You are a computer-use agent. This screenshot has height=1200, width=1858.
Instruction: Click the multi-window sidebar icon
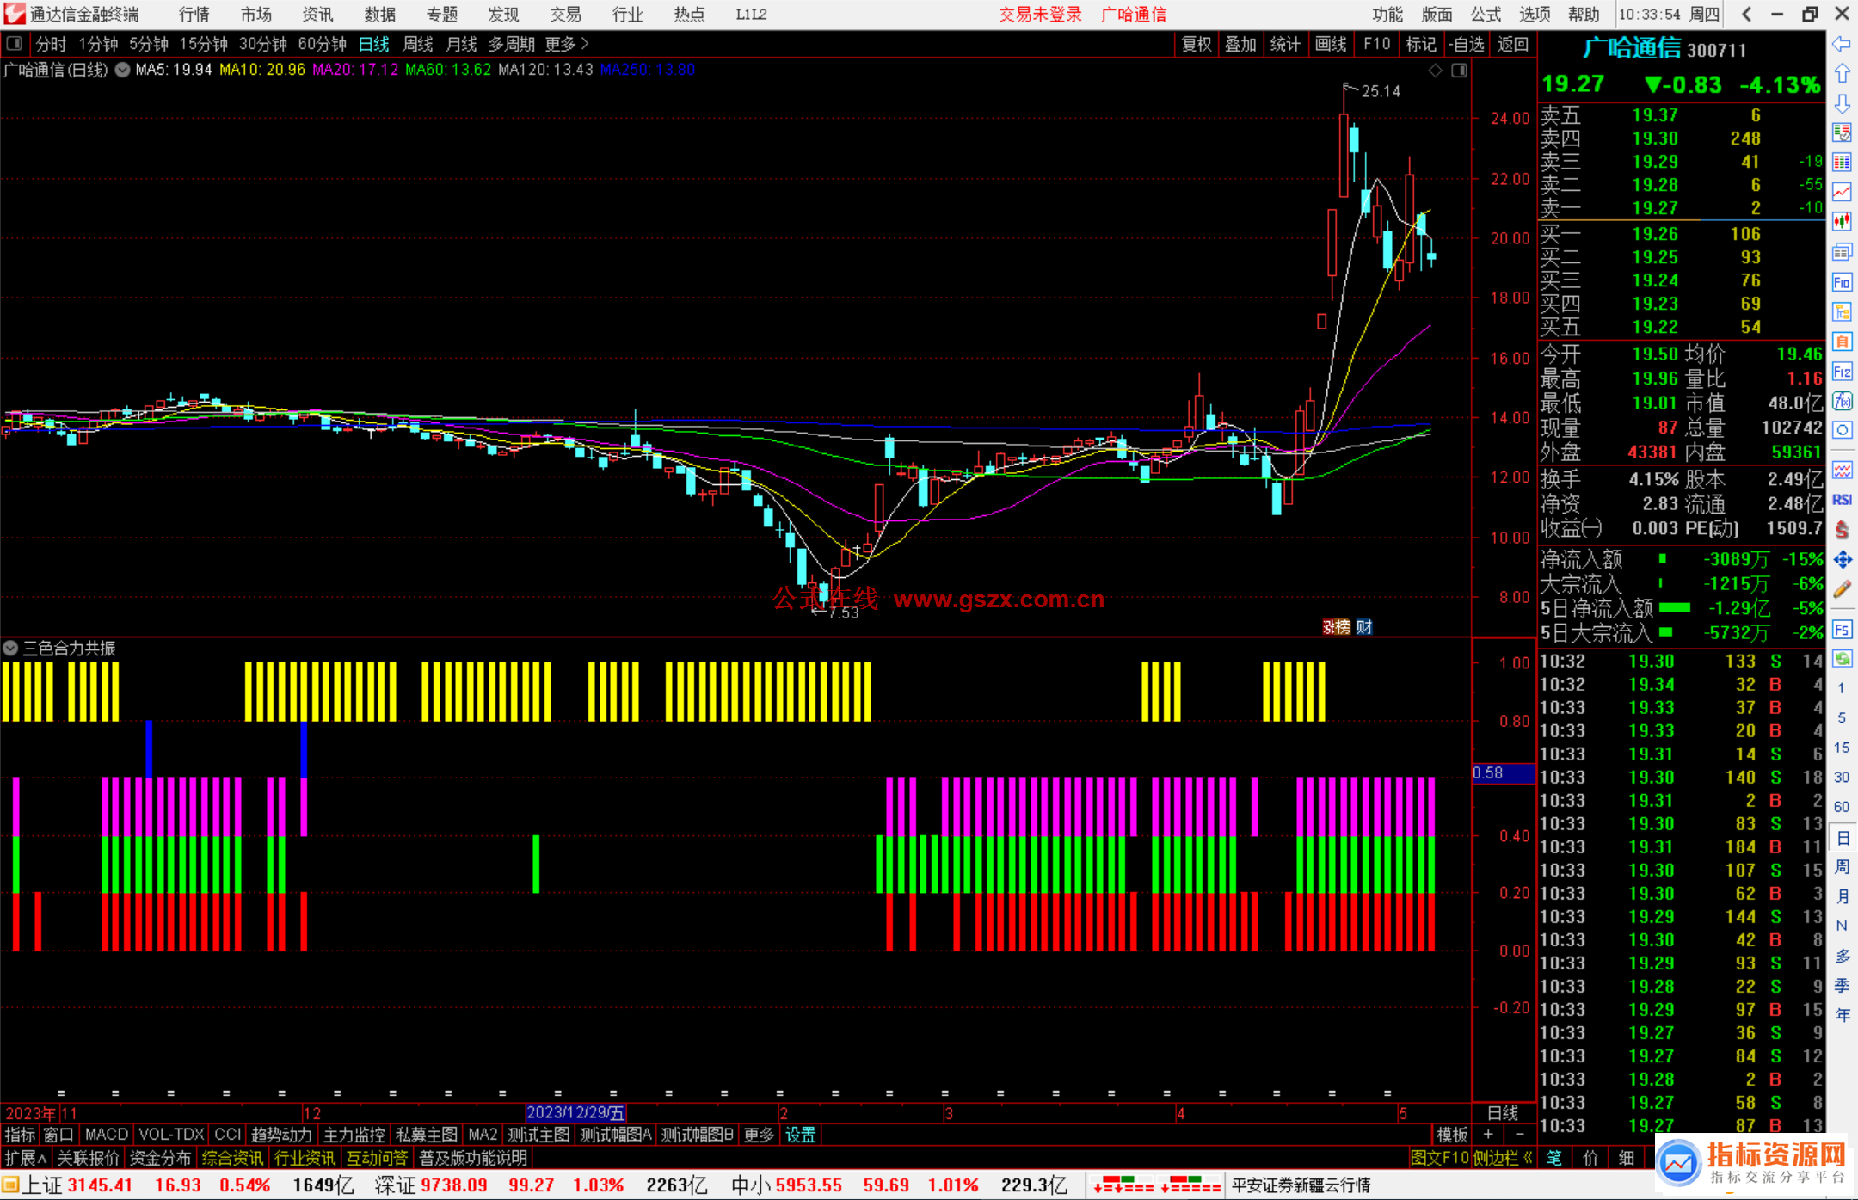point(1842,252)
